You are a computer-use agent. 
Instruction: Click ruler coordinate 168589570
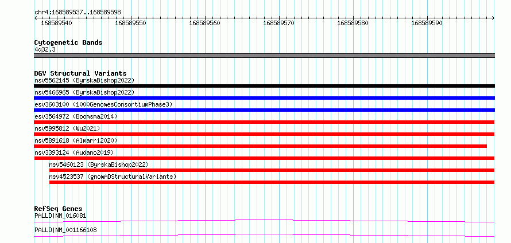pyautogui.click(x=278, y=23)
